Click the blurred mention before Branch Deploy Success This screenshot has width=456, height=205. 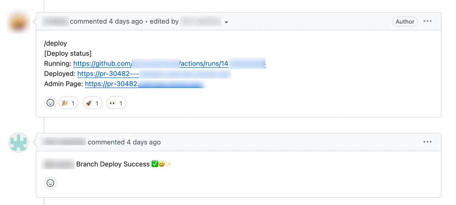pyautogui.click(x=59, y=164)
